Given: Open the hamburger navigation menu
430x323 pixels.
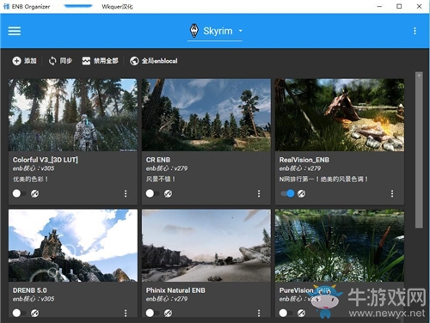Looking at the screenshot, I should (15, 31).
